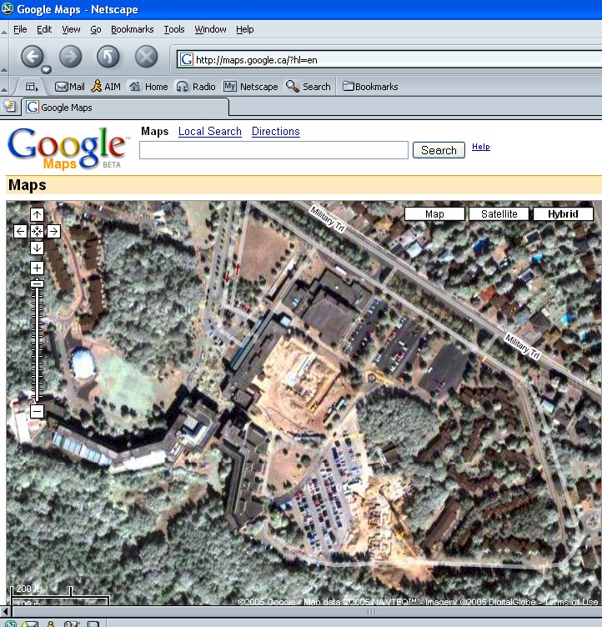Click the horizontal scrollbar left arrow
Screen dimensions: 602x627
coord(5,611)
